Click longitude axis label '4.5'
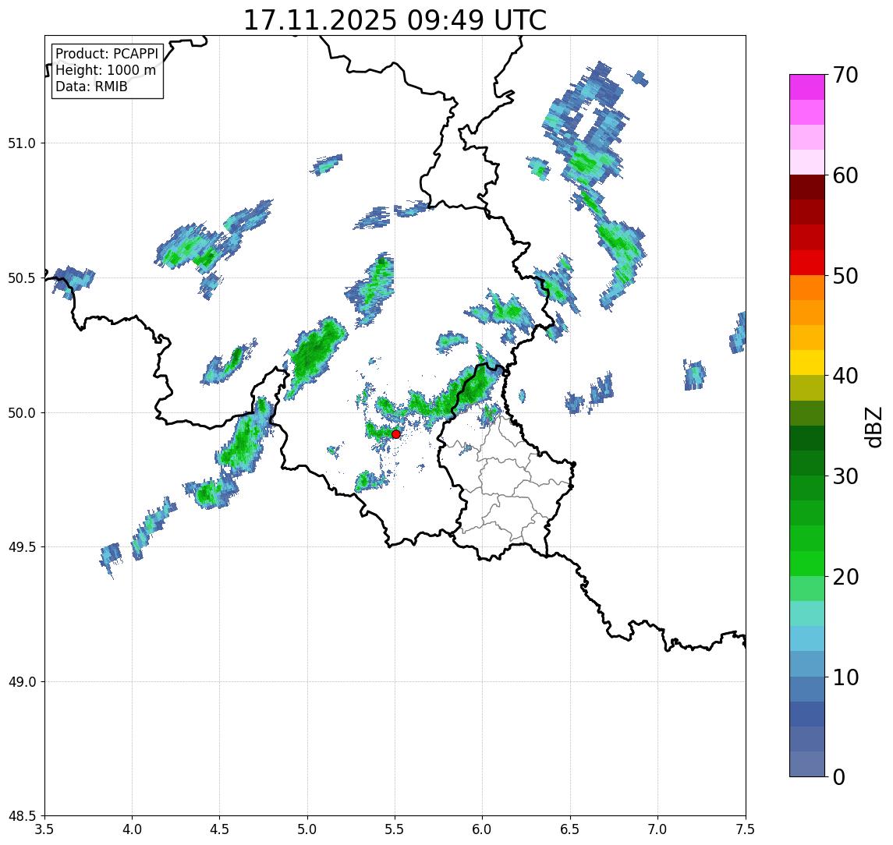The image size is (893, 845). (x=220, y=829)
